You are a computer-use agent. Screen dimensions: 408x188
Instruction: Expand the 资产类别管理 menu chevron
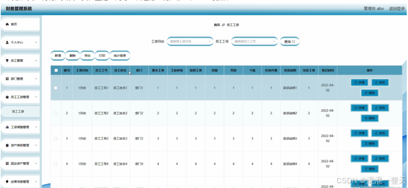pos(36,146)
